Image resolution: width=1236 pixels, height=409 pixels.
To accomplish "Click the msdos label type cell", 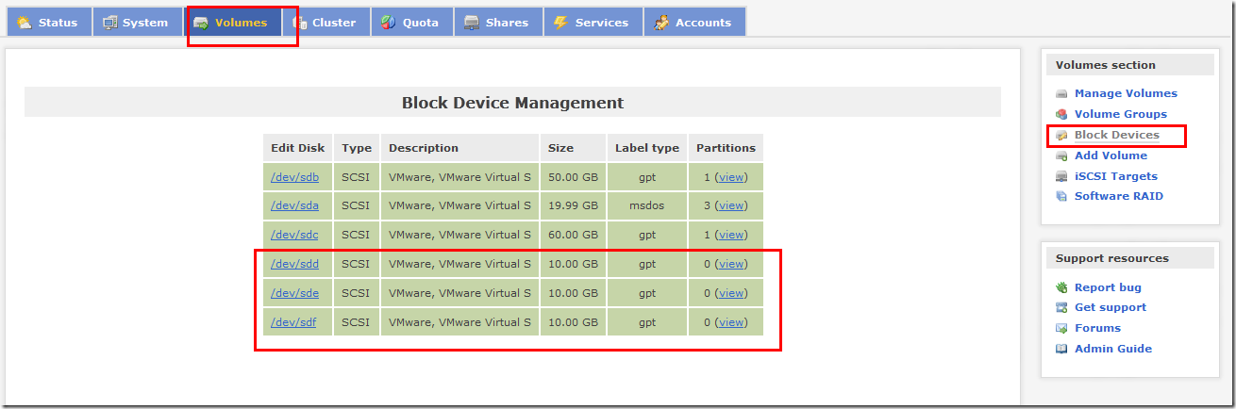I will (x=647, y=205).
